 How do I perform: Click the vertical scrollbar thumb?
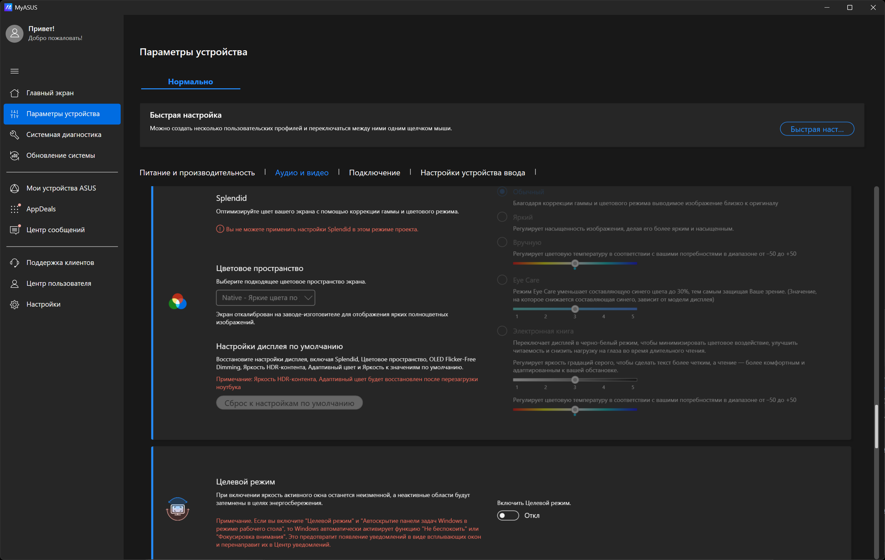coord(876,426)
